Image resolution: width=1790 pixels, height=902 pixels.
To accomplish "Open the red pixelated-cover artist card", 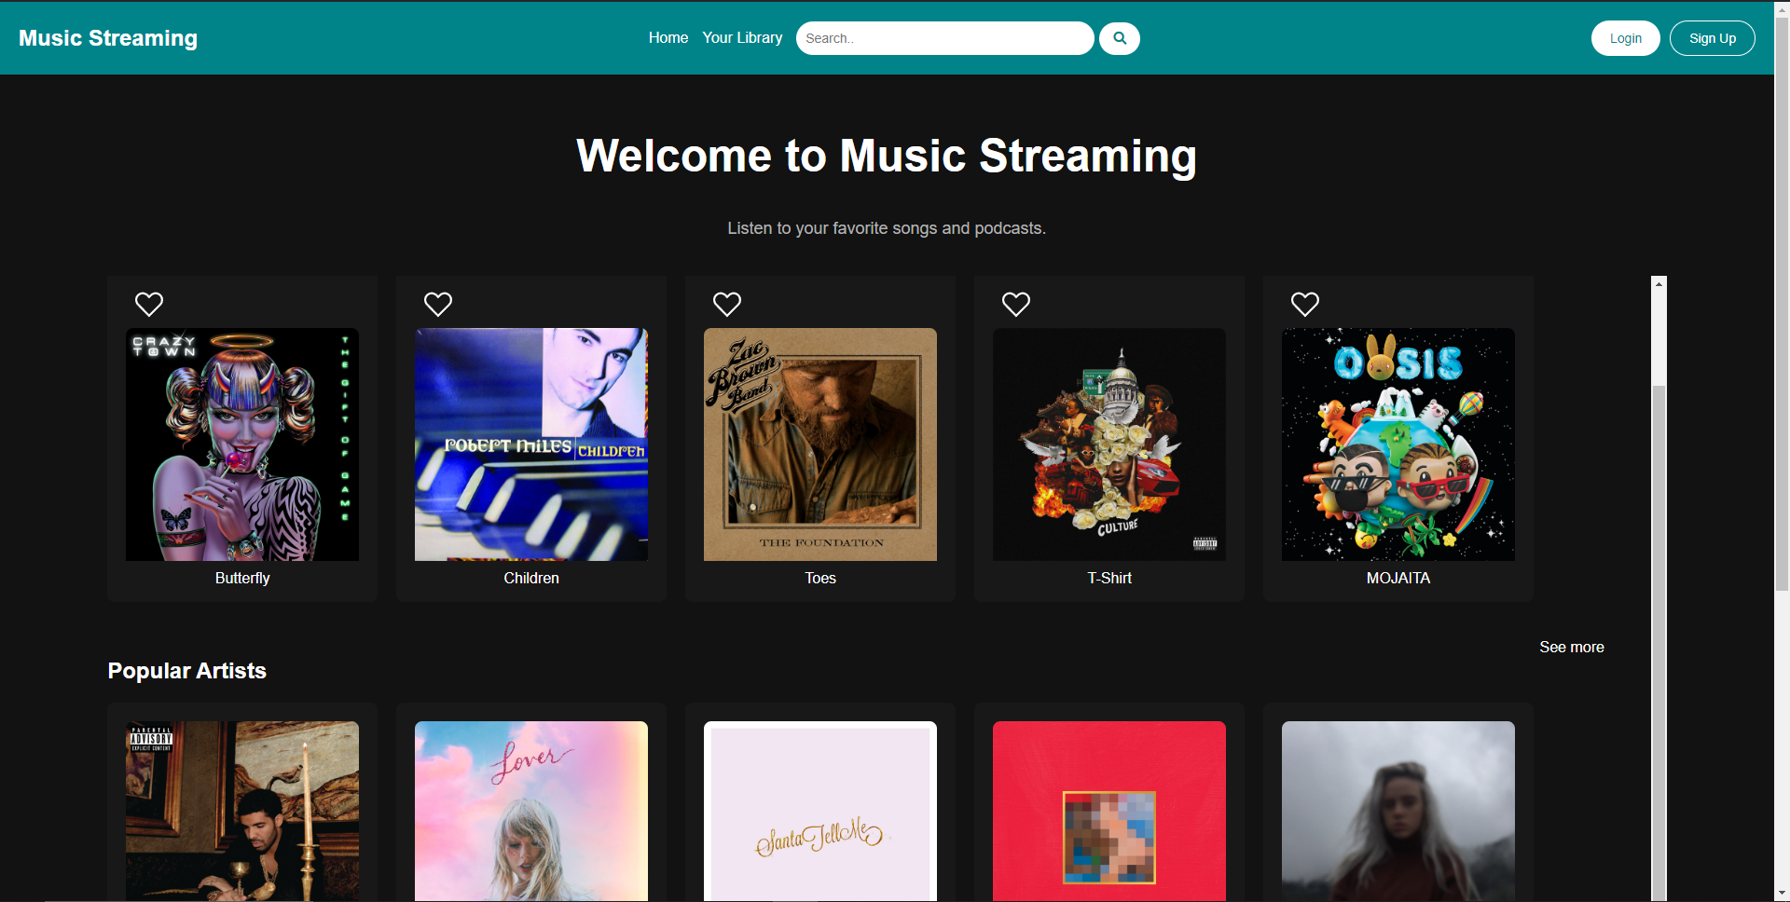I will (x=1109, y=811).
